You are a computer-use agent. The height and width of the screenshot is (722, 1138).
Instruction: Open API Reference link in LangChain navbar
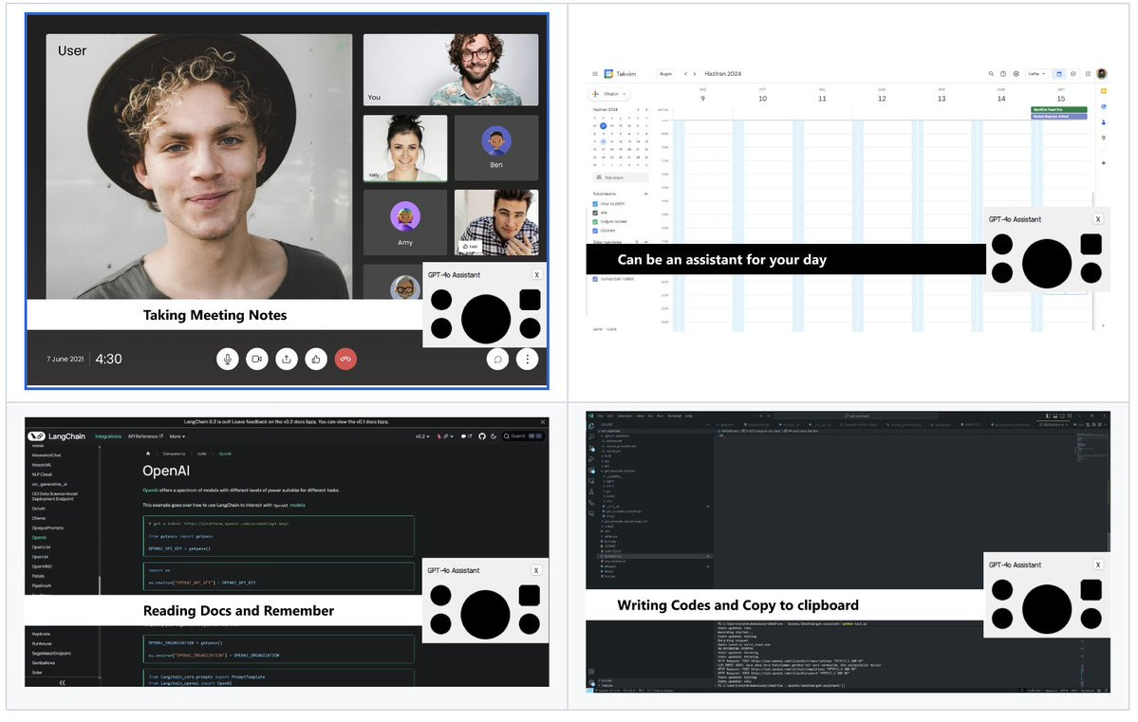145,436
